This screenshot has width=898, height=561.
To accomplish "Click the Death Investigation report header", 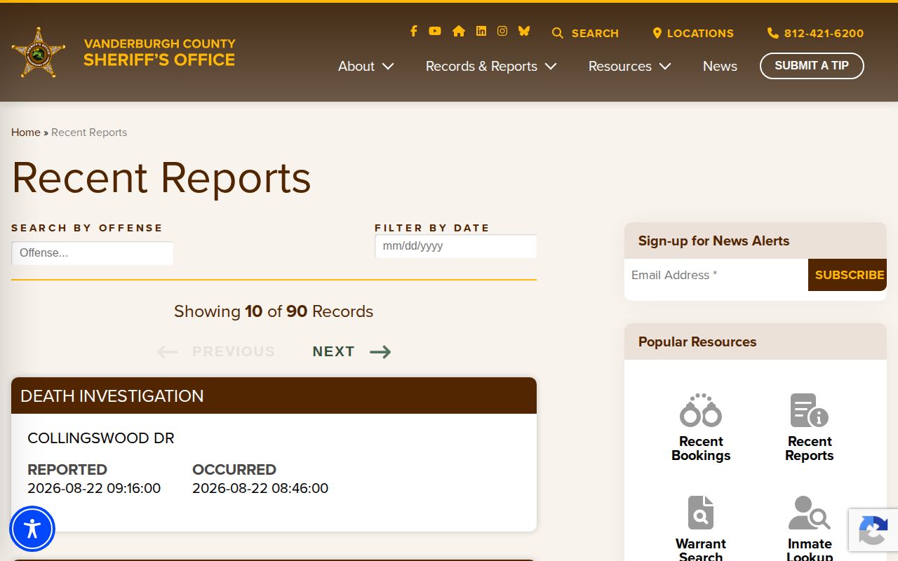I will (x=274, y=396).
